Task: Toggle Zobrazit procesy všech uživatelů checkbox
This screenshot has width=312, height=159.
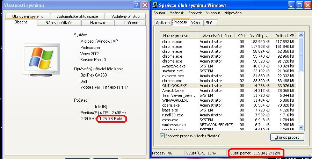Action: tap(162, 136)
